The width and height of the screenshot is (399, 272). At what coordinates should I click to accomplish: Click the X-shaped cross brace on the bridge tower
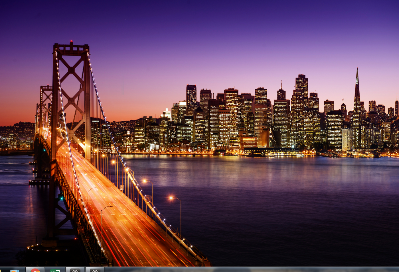tap(71, 70)
